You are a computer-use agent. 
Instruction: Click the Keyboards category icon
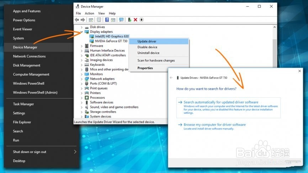(x=87, y=65)
